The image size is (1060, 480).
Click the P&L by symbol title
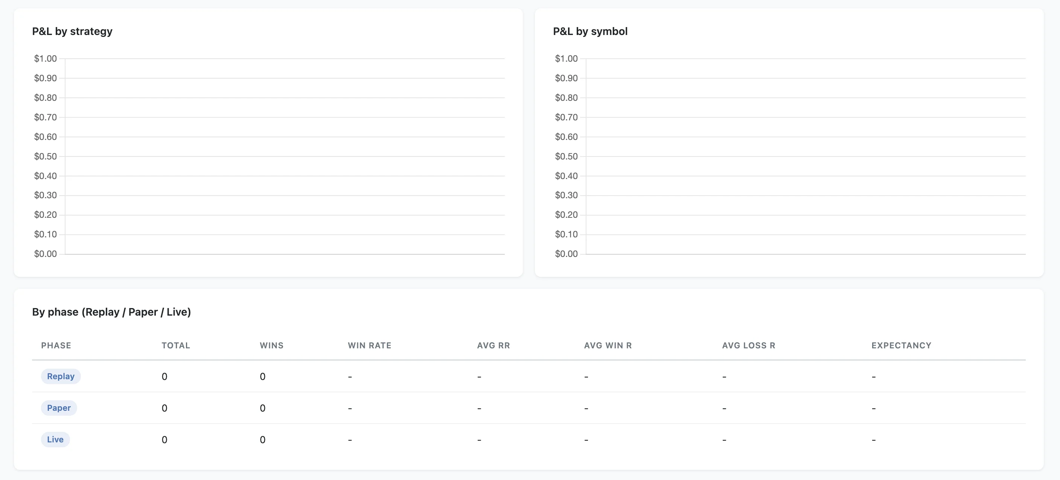[590, 31]
